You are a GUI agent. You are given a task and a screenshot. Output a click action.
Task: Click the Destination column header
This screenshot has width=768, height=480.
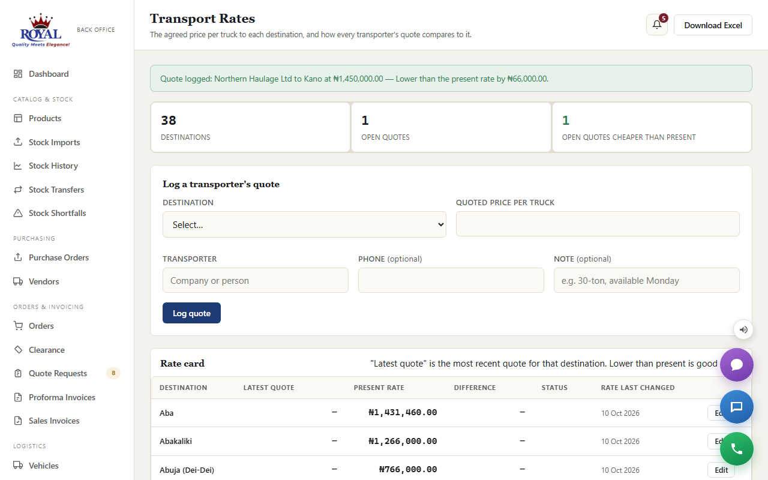point(183,388)
